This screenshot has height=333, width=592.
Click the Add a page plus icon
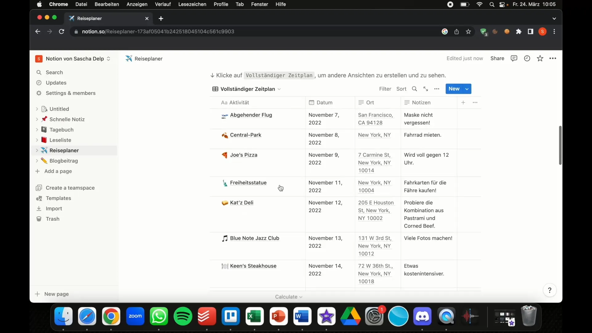38,171
